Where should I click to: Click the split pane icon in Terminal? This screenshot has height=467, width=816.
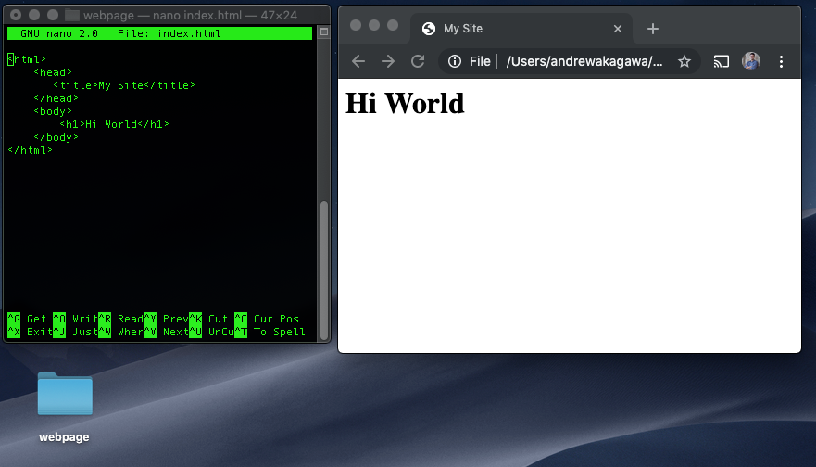coord(323,32)
